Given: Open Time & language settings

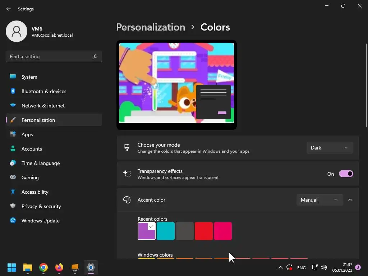Looking at the screenshot, I should point(54,163).
